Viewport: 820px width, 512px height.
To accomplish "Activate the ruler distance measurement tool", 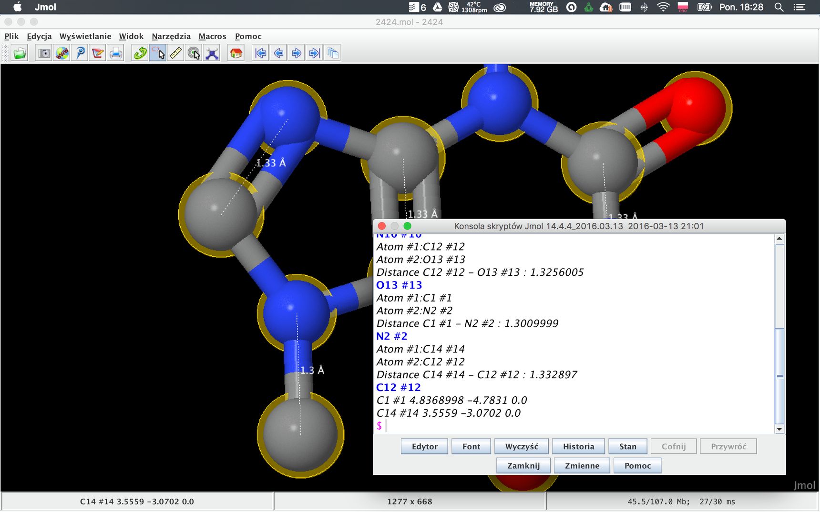I will [176, 53].
